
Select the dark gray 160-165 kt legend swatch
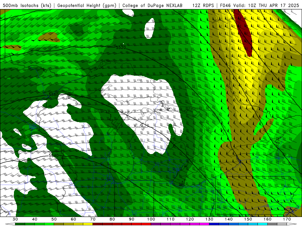pyautogui.click(x=272, y=224)
